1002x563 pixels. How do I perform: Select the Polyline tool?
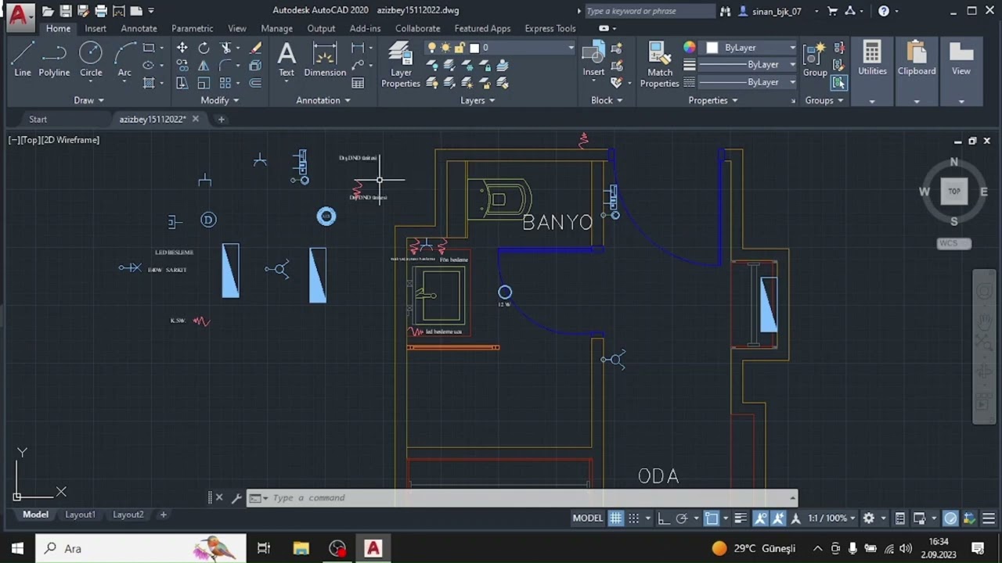54,59
